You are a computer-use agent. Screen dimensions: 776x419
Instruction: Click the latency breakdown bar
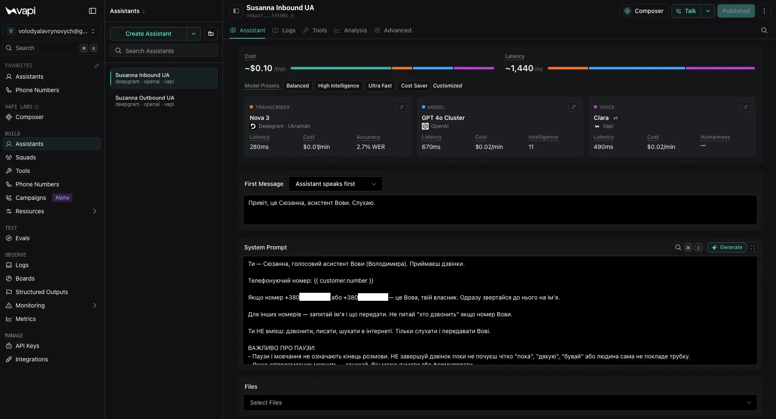(x=651, y=68)
